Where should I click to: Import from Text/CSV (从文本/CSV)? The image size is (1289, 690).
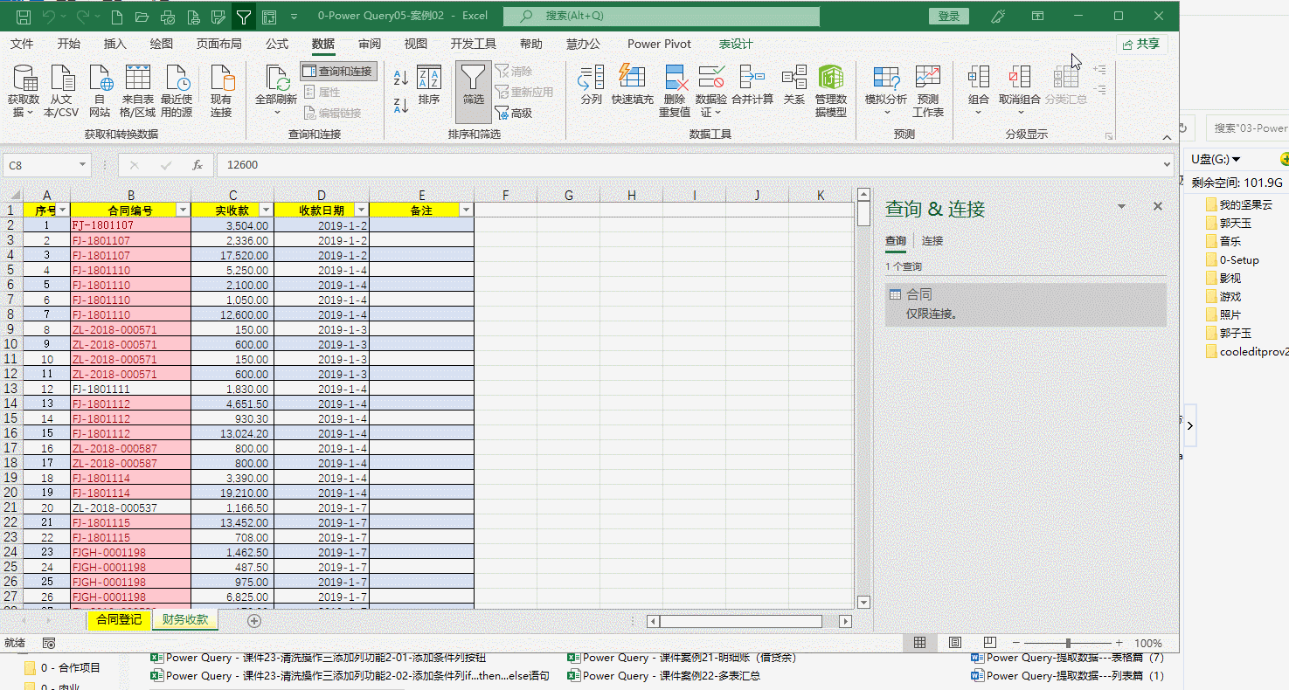point(61,91)
